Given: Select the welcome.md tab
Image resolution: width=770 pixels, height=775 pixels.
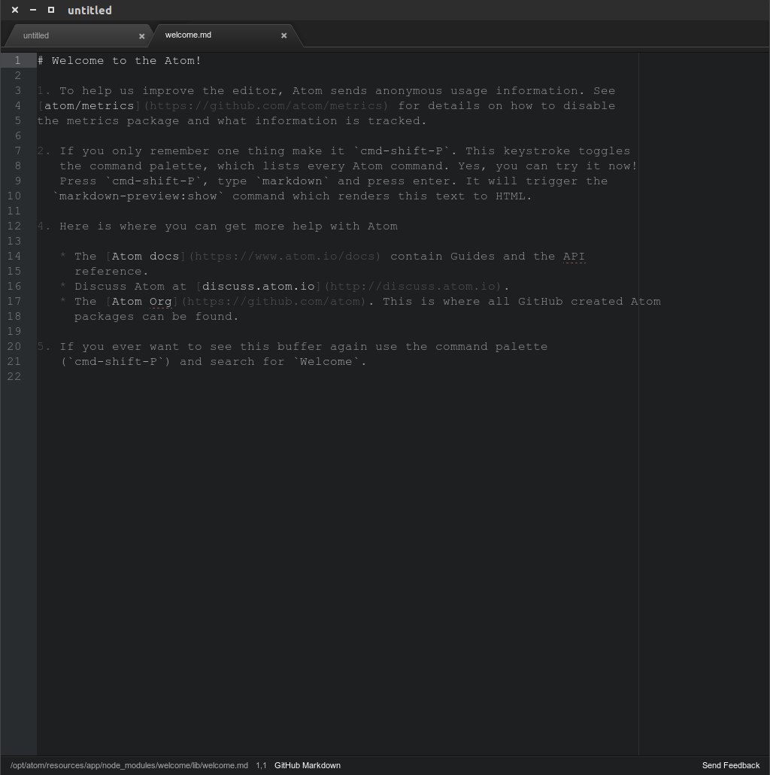Looking at the screenshot, I should 226,35.
